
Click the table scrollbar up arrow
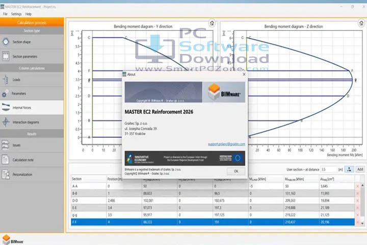click(x=362, y=185)
